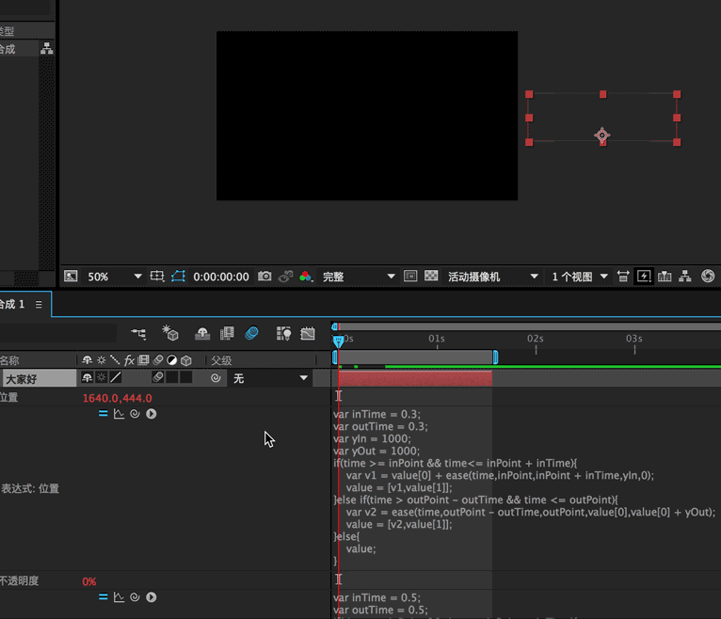Click the adjustment layer column header

[172, 360]
